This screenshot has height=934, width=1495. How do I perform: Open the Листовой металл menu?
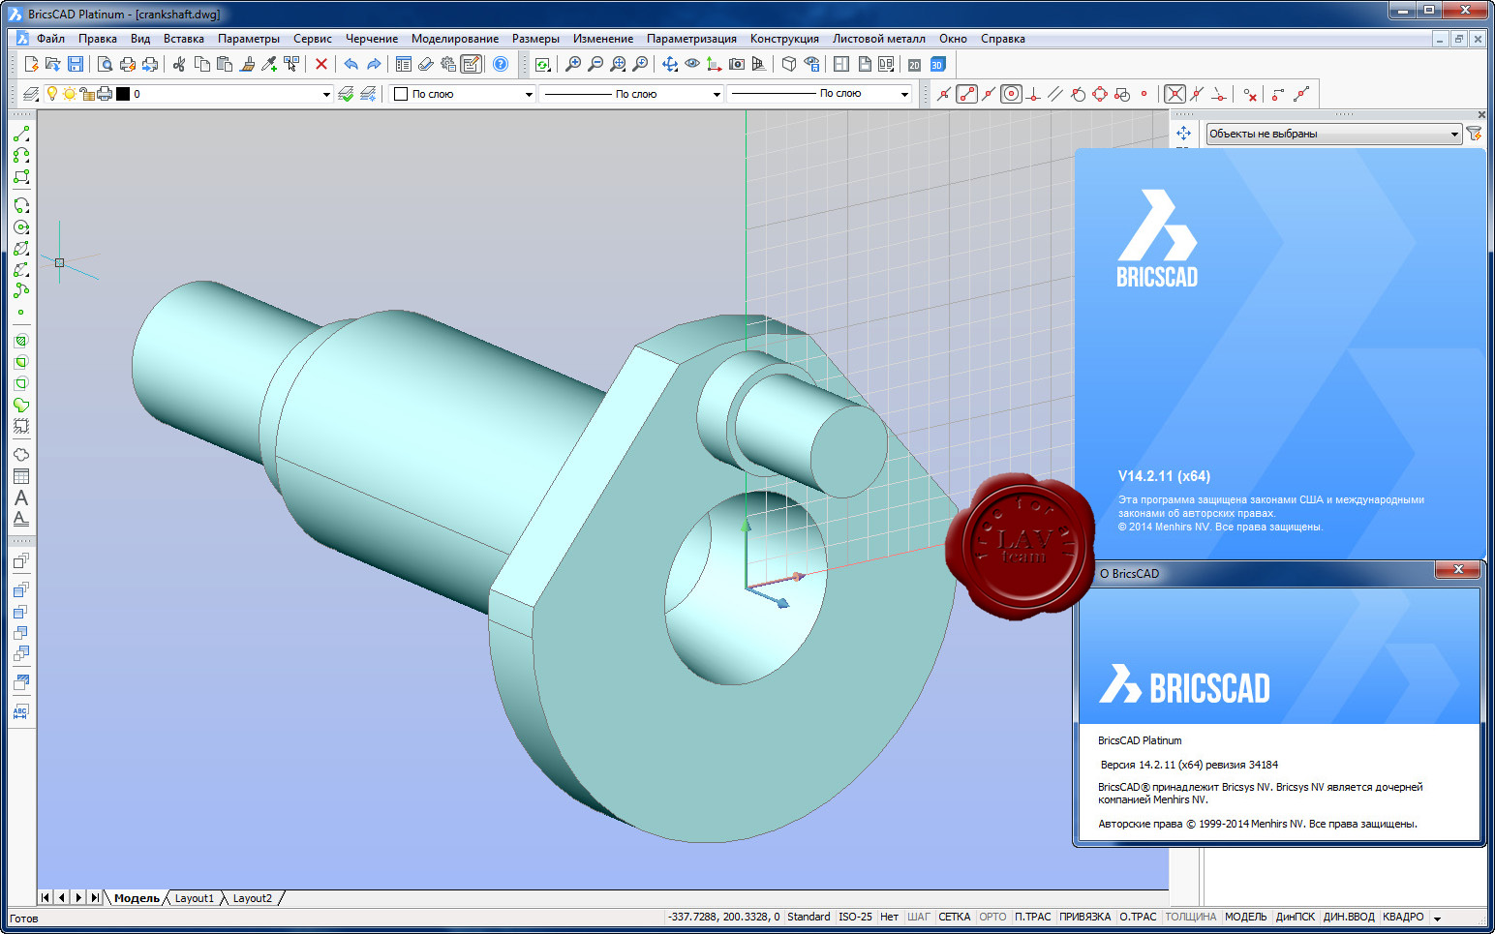coord(878,39)
